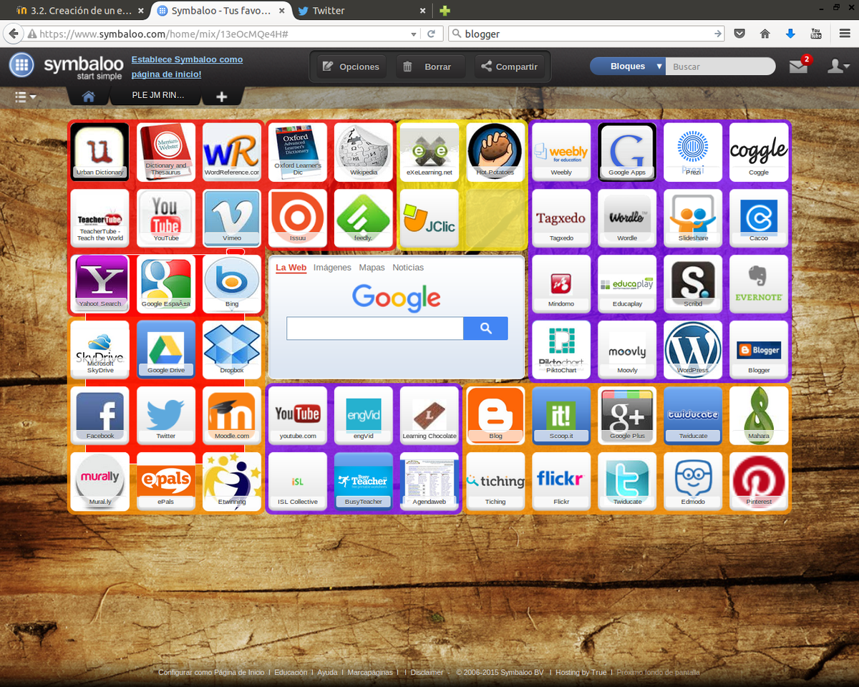Expand the Bloques search dropdown

[x=628, y=66]
